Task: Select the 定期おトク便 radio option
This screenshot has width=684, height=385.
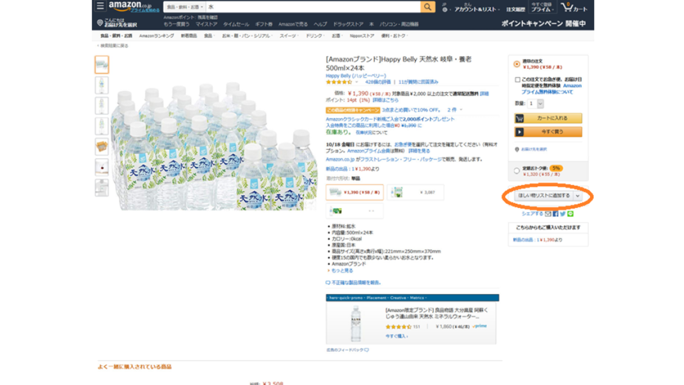Action: point(517,170)
